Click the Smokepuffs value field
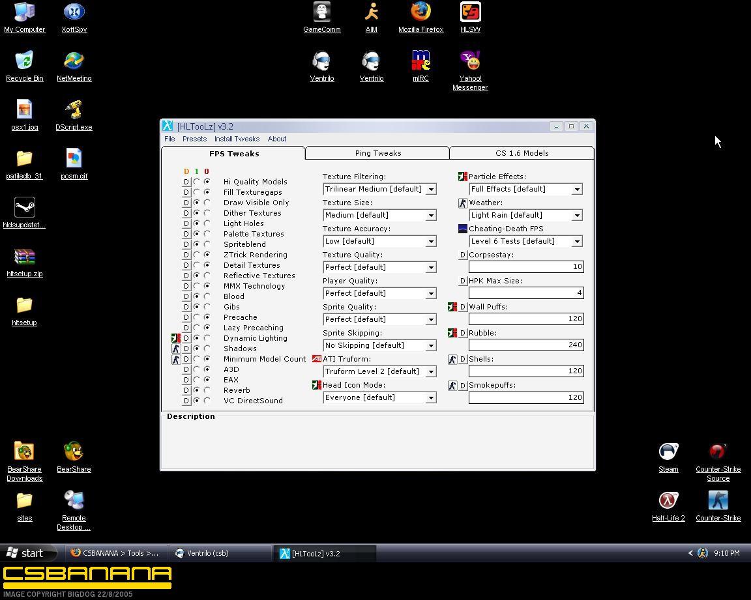The height and width of the screenshot is (600, 751). click(x=526, y=397)
